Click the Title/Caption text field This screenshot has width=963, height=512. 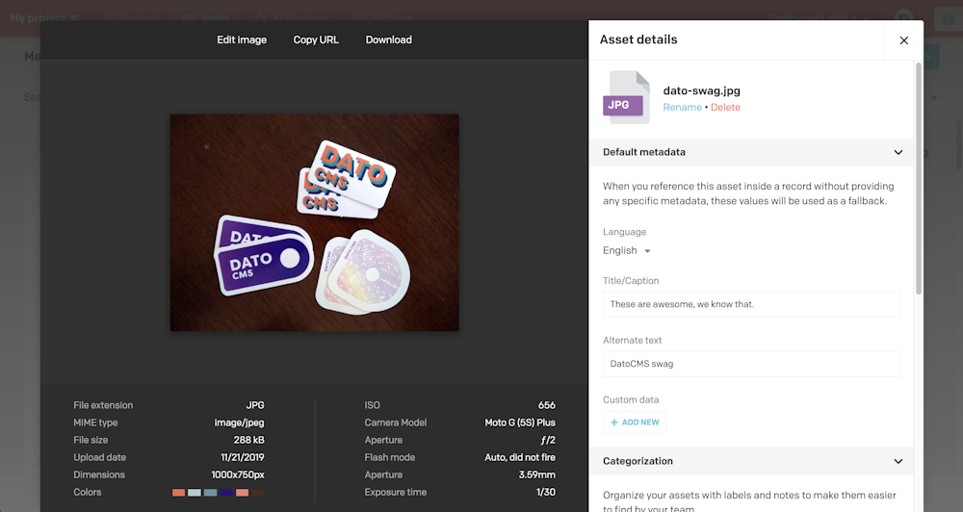pos(751,304)
